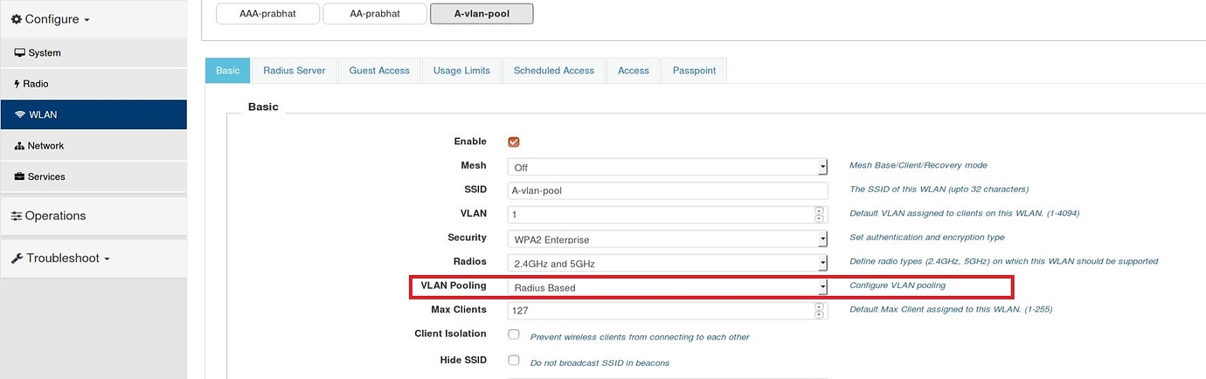
Task: Click the VLAN field stepper arrows
Action: 819,214
